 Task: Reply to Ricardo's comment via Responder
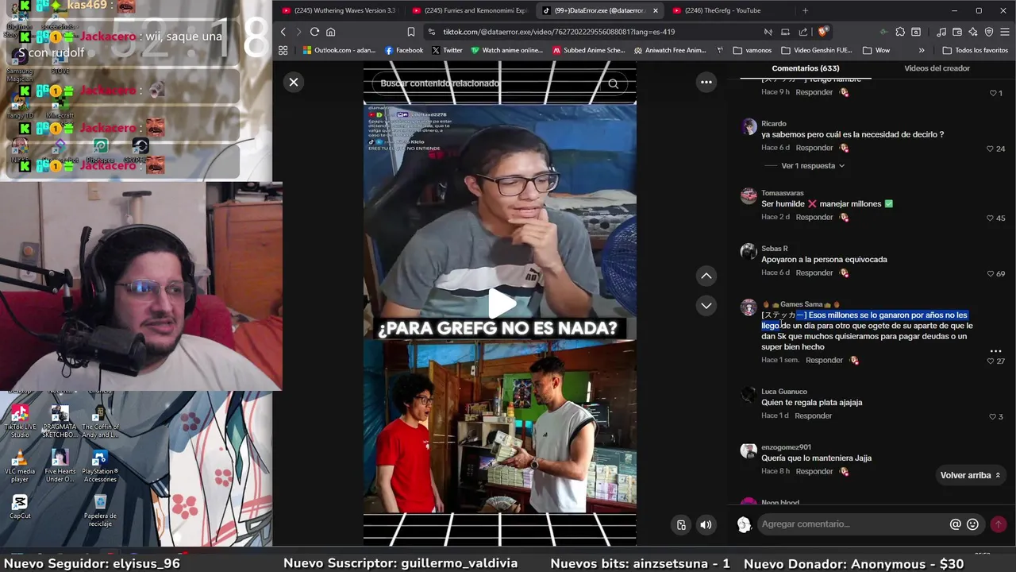pyautogui.click(x=814, y=148)
